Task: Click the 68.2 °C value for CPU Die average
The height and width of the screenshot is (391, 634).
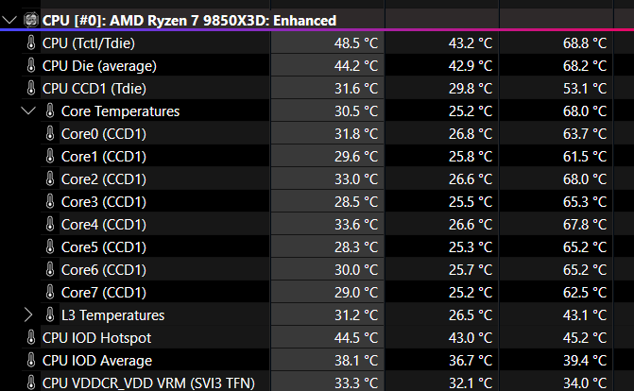Action: (585, 66)
